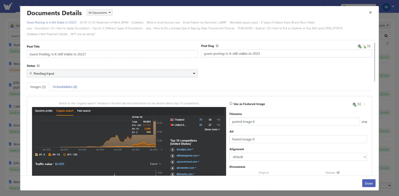Open 'Codeless Client Payment Details' document
Viewport: 399px width, 196px height.
tap(47, 34)
